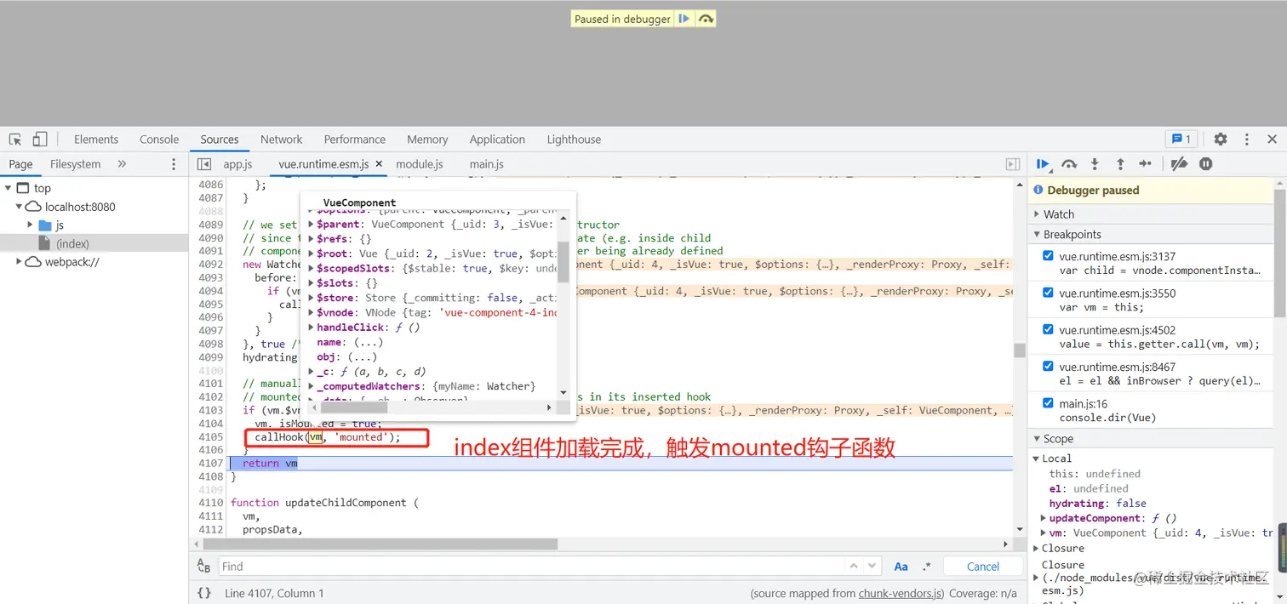Image resolution: width=1287 pixels, height=604 pixels.
Task: Close DevTools panel
Action: [x=1273, y=140]
